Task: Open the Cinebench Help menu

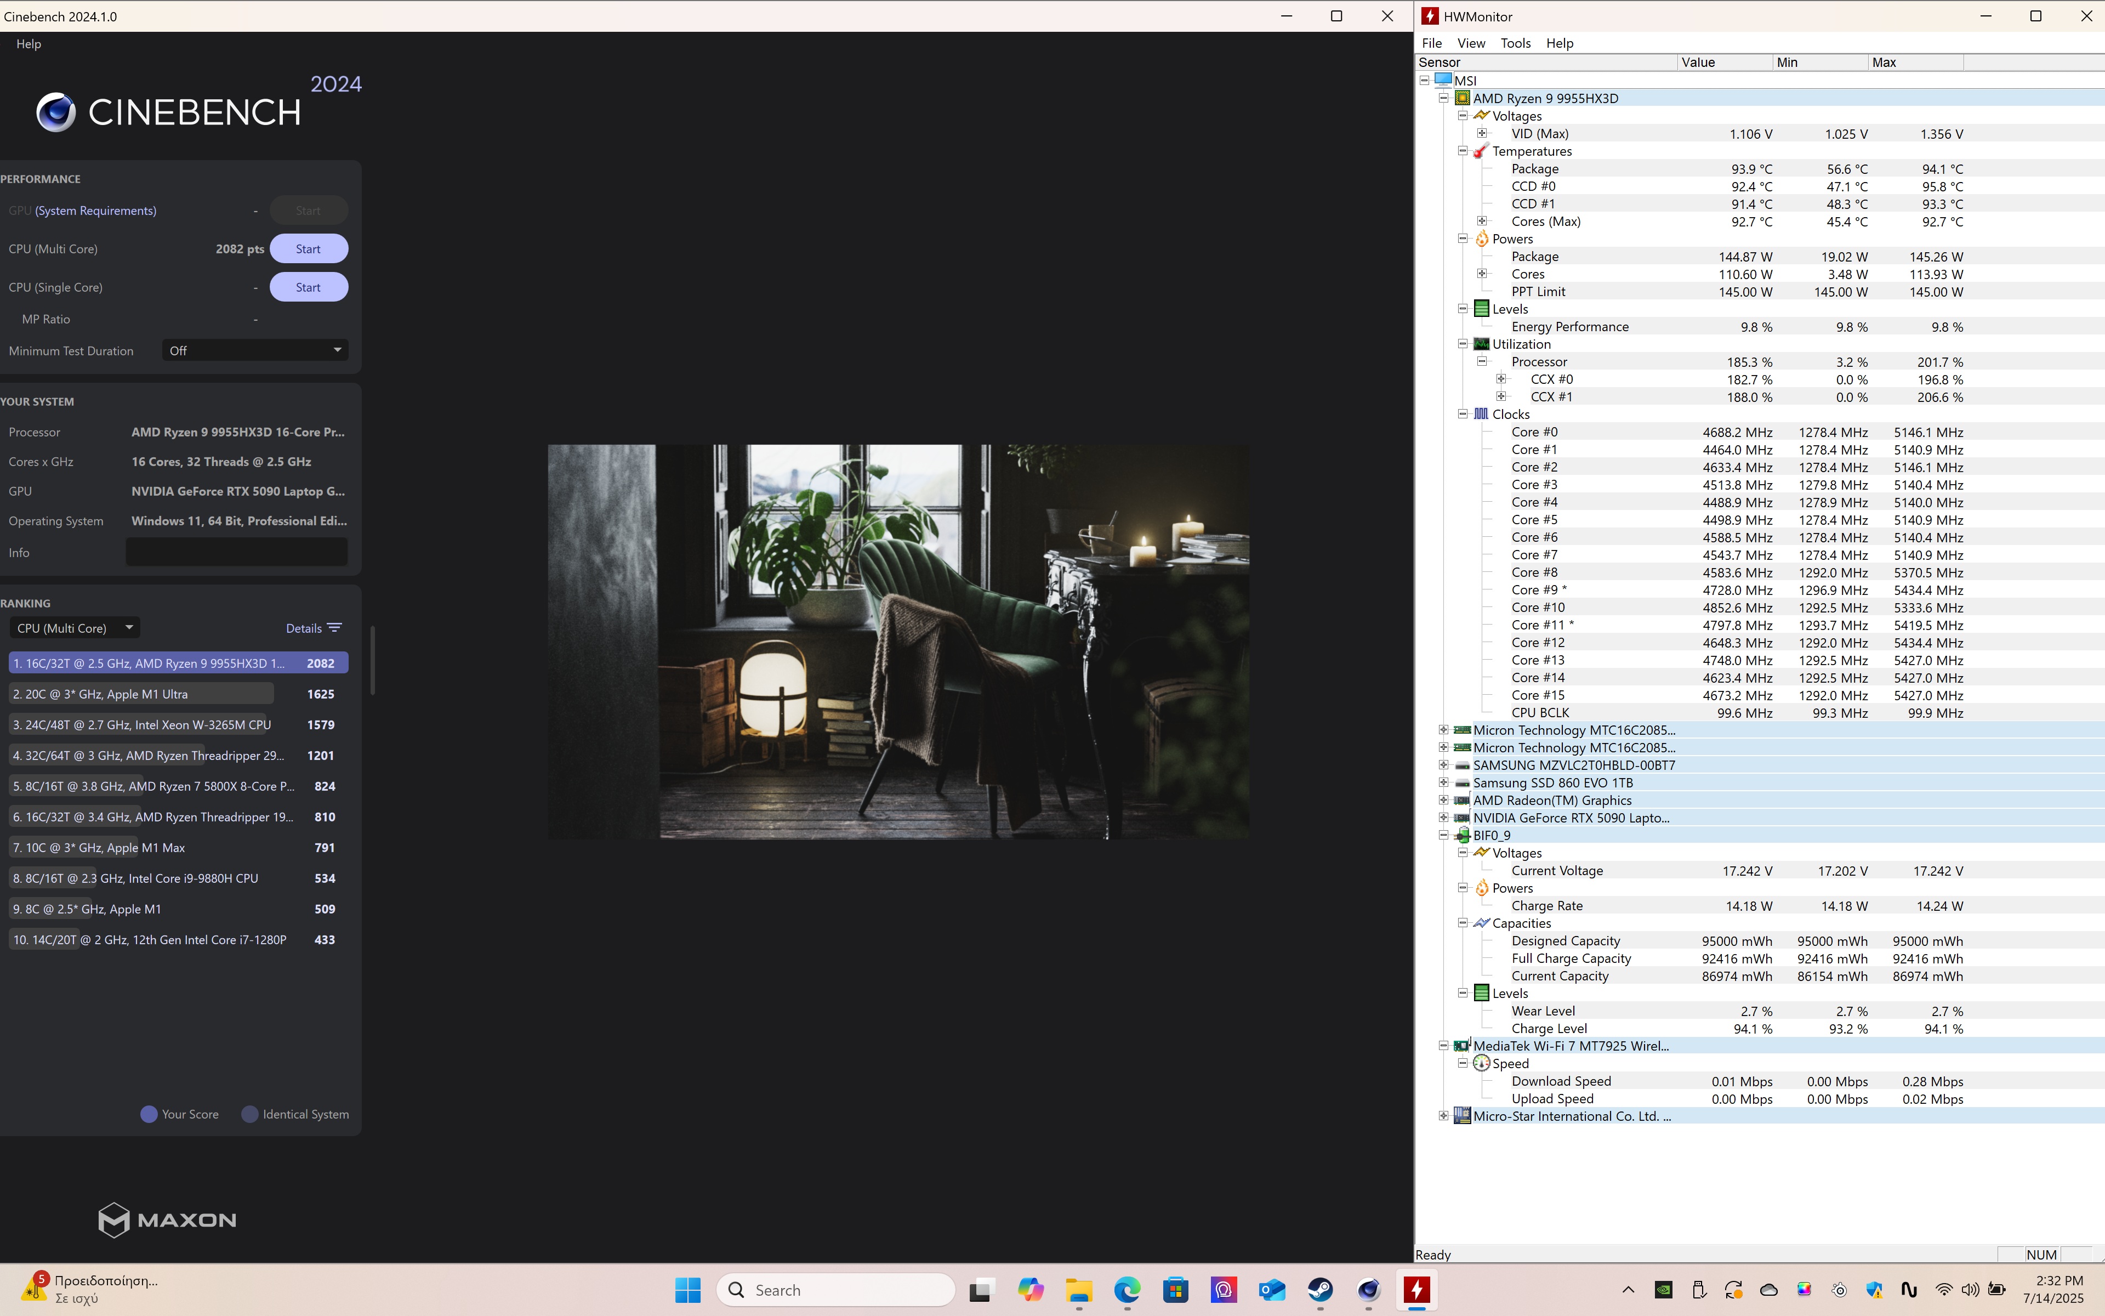Action: (28, 43)
